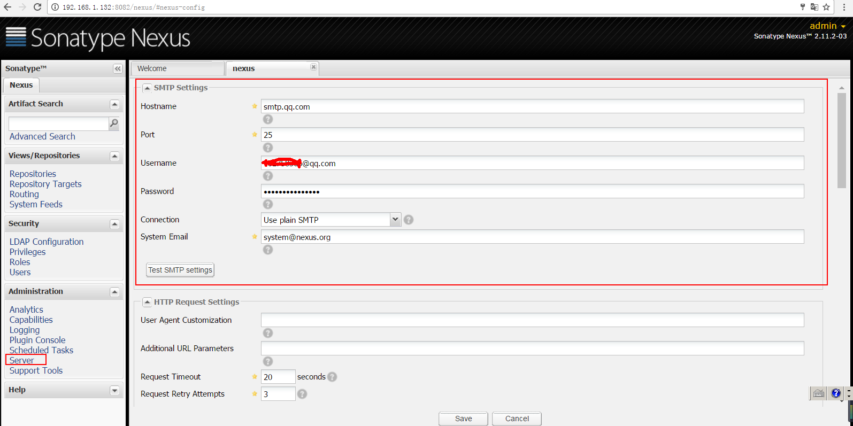This screenshot has width=853, height=426.
Task: Open the Roles page
Action: (20, 262)
